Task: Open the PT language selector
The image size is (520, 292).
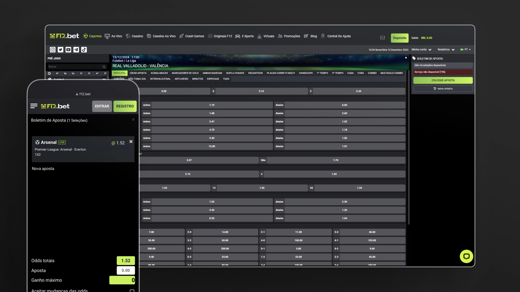Action: click(x=466, y=50)
